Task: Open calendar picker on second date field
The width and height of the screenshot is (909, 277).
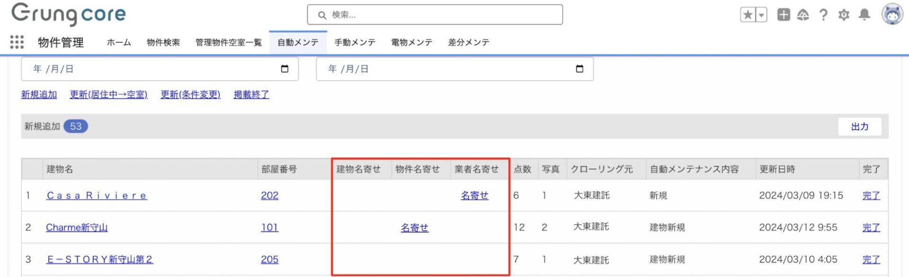Action: 579,69
